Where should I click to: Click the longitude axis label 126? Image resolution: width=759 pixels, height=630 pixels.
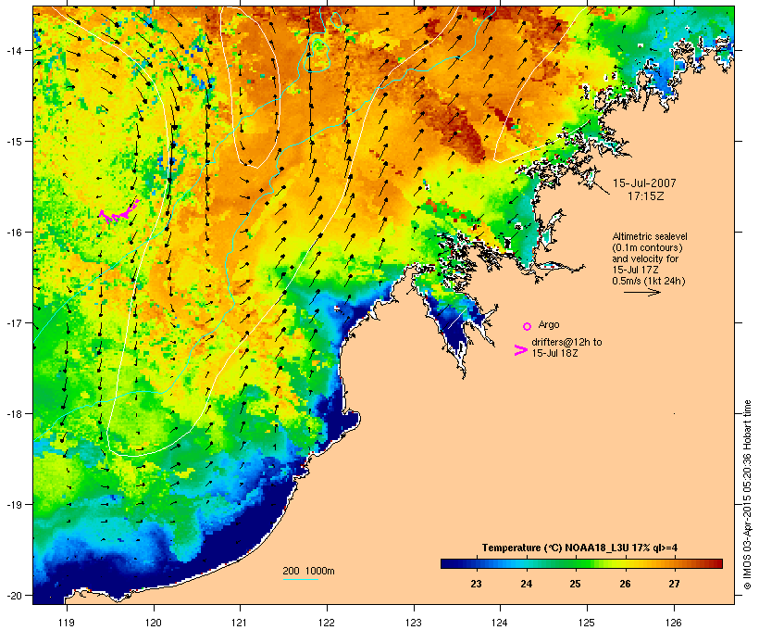673,623
